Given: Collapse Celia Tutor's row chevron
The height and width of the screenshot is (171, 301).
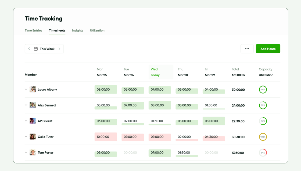Looking at the screenshot, I should coord(26,137).
